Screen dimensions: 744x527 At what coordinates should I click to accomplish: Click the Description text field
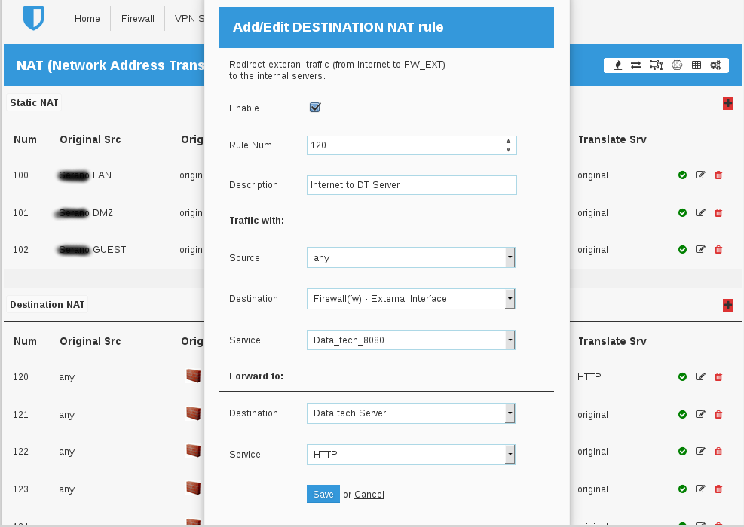coord(412,185)
